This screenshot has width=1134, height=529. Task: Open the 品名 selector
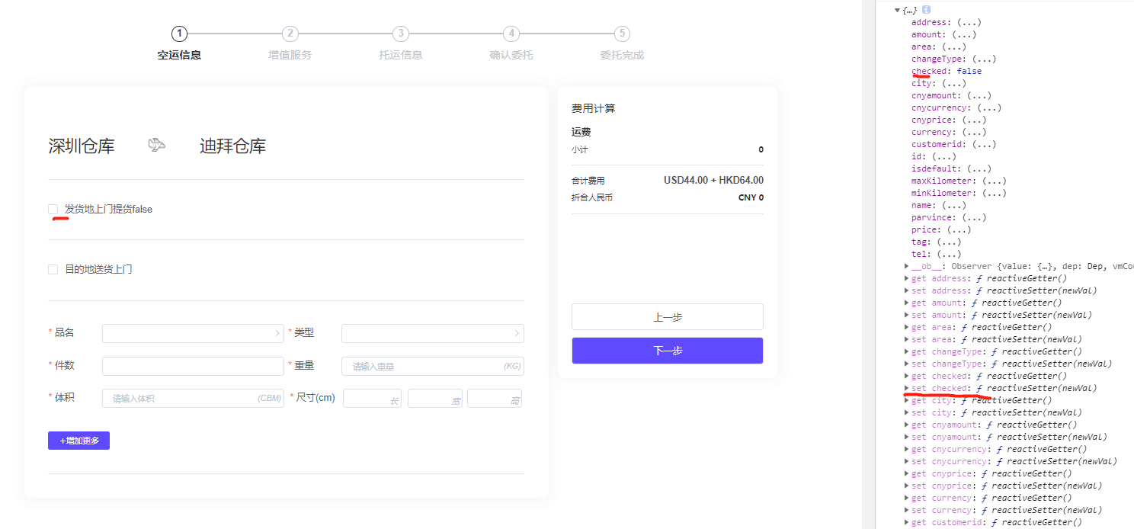tap(192, 333)
